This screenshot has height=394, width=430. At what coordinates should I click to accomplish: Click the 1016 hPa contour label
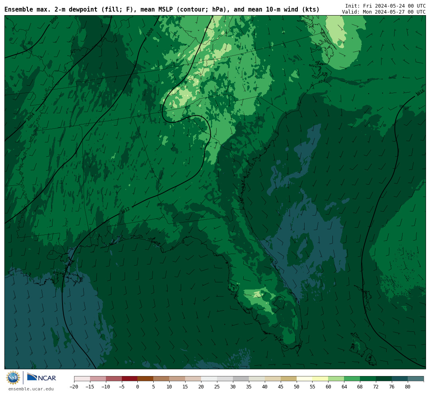point(420,93)
